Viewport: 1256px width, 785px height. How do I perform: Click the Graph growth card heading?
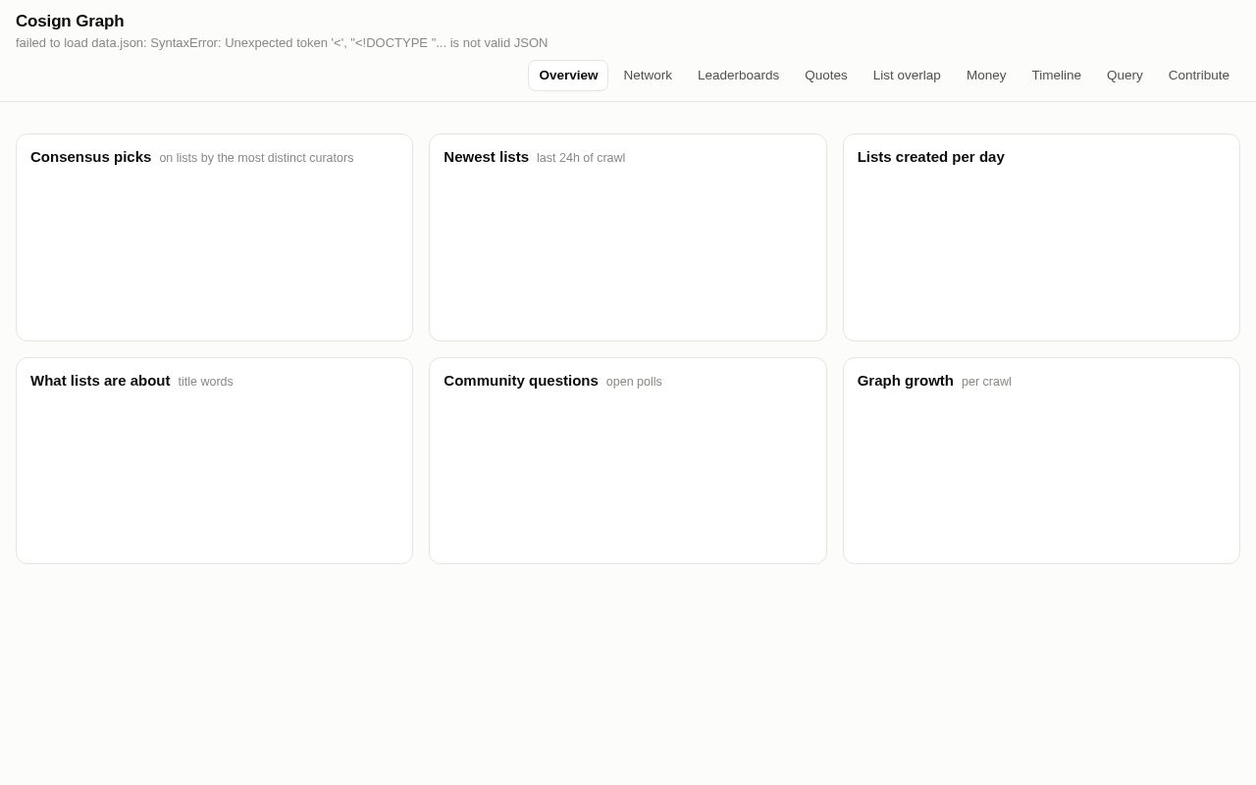click(x=906, y=381)
